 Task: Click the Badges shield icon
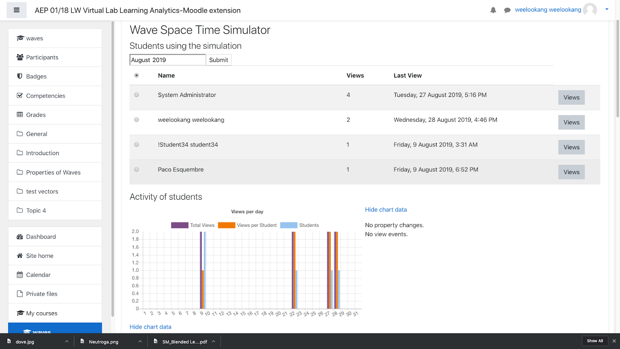click(x=20, y=76)
